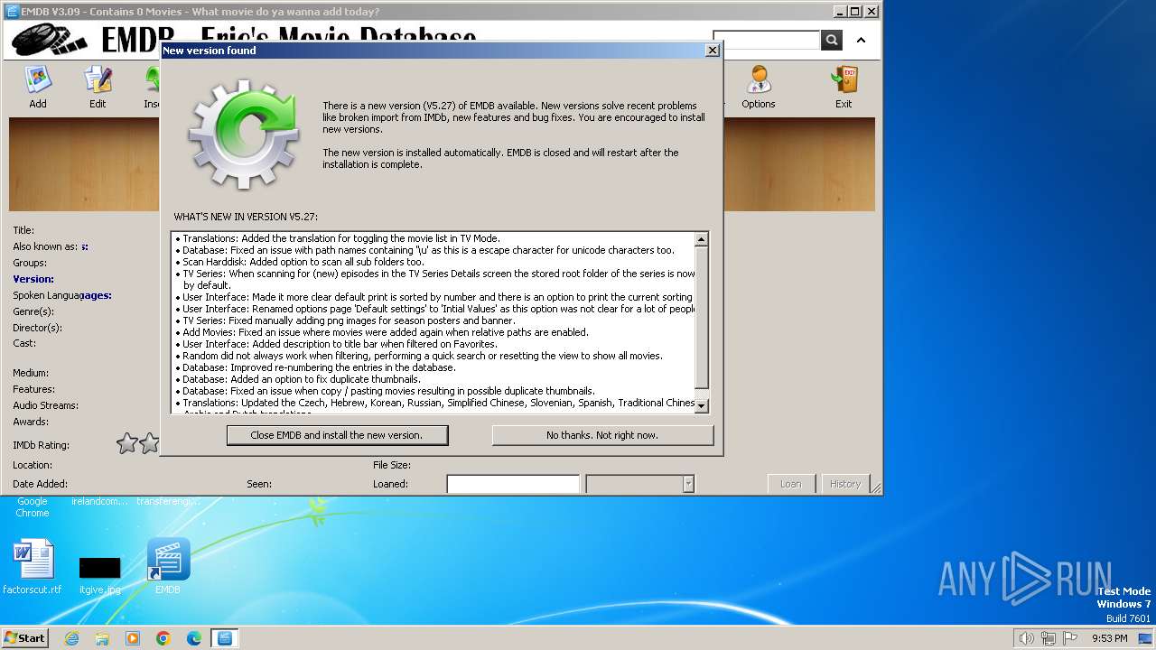1156x650 pixels.
Task: Click the system clock 9:53 PM
Action: [1109, 638]
